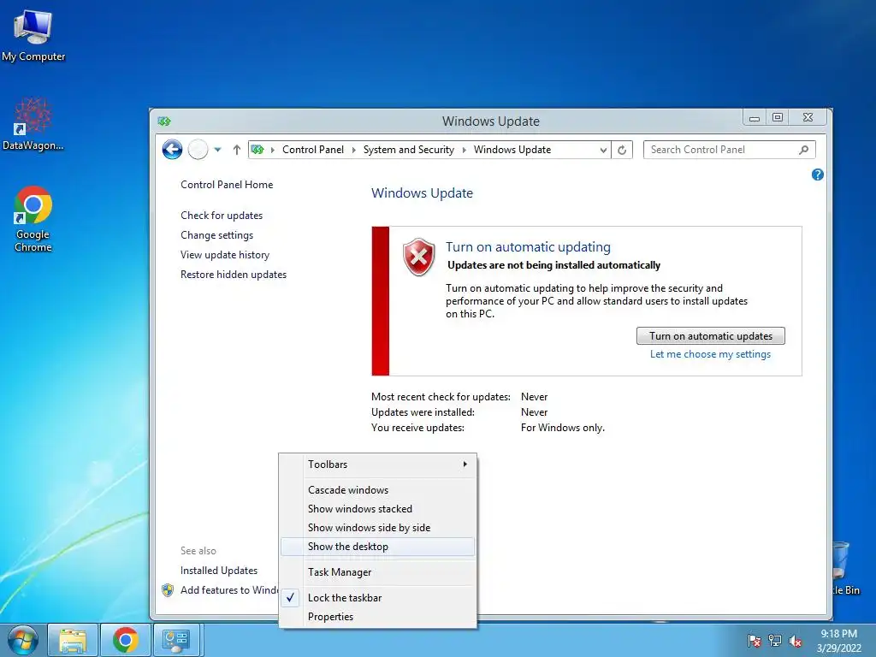Refresh the Windows Update page
This screenshot has height=657, width=876.
(622, 150)
